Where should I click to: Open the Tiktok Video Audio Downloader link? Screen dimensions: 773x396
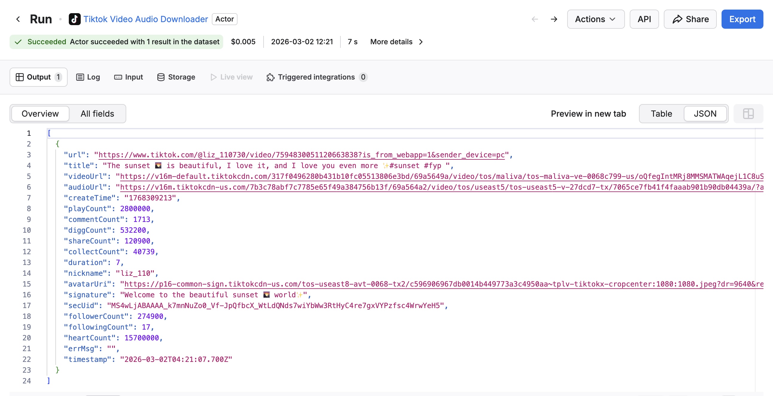(x=146, y=19)
